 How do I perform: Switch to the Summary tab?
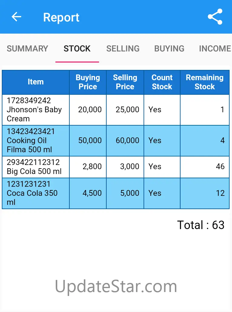(27, 49)
